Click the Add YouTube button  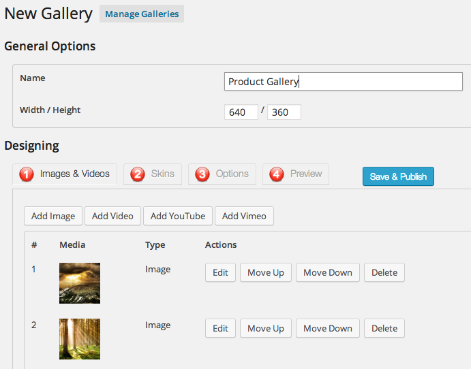tap(178, 216)
